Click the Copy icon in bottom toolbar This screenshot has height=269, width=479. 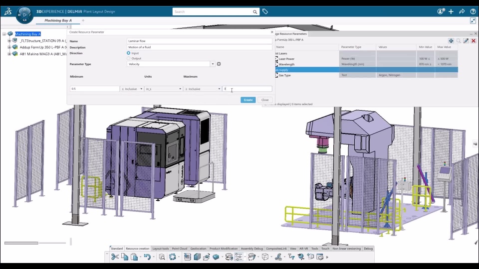point(125,257)
